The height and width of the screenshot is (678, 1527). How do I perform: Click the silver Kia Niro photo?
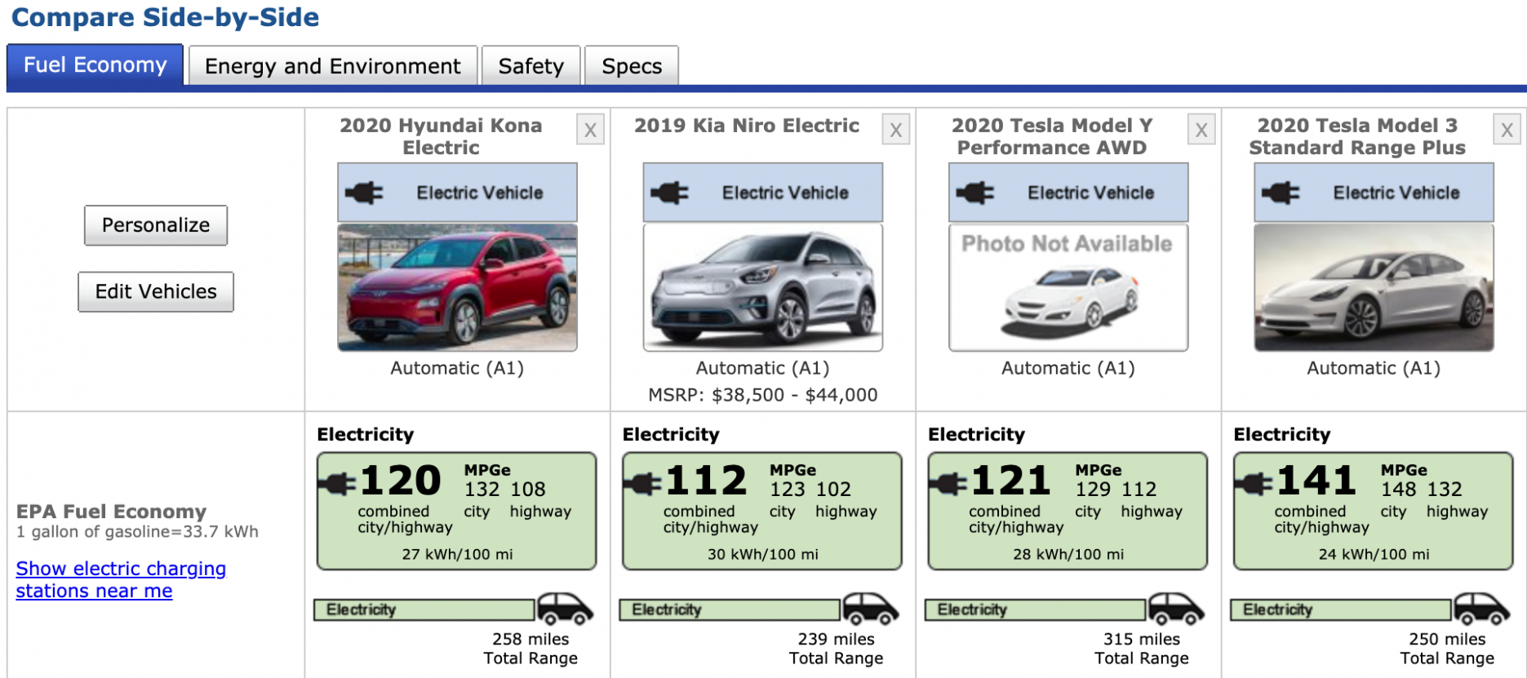(763, 287)
